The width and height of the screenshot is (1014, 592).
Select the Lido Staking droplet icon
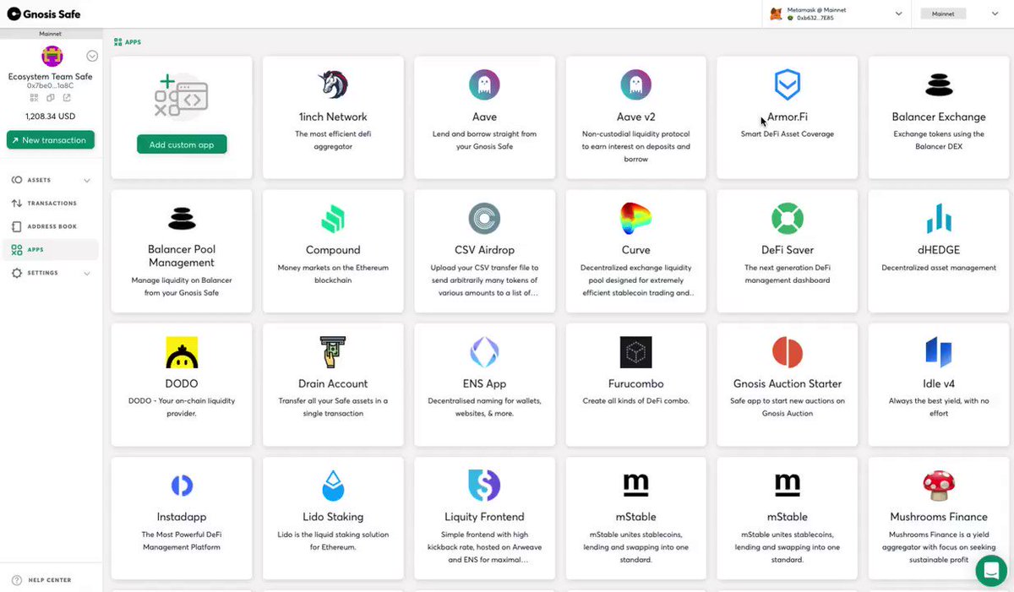[x=332, y=486]
